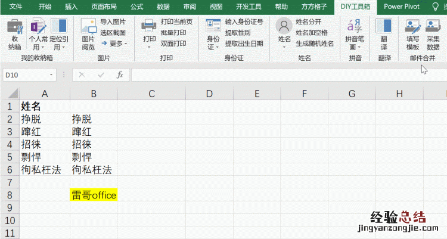Select cell B3 containing 蹿红
Screen dimensions: 447x239
pos(94,132)
